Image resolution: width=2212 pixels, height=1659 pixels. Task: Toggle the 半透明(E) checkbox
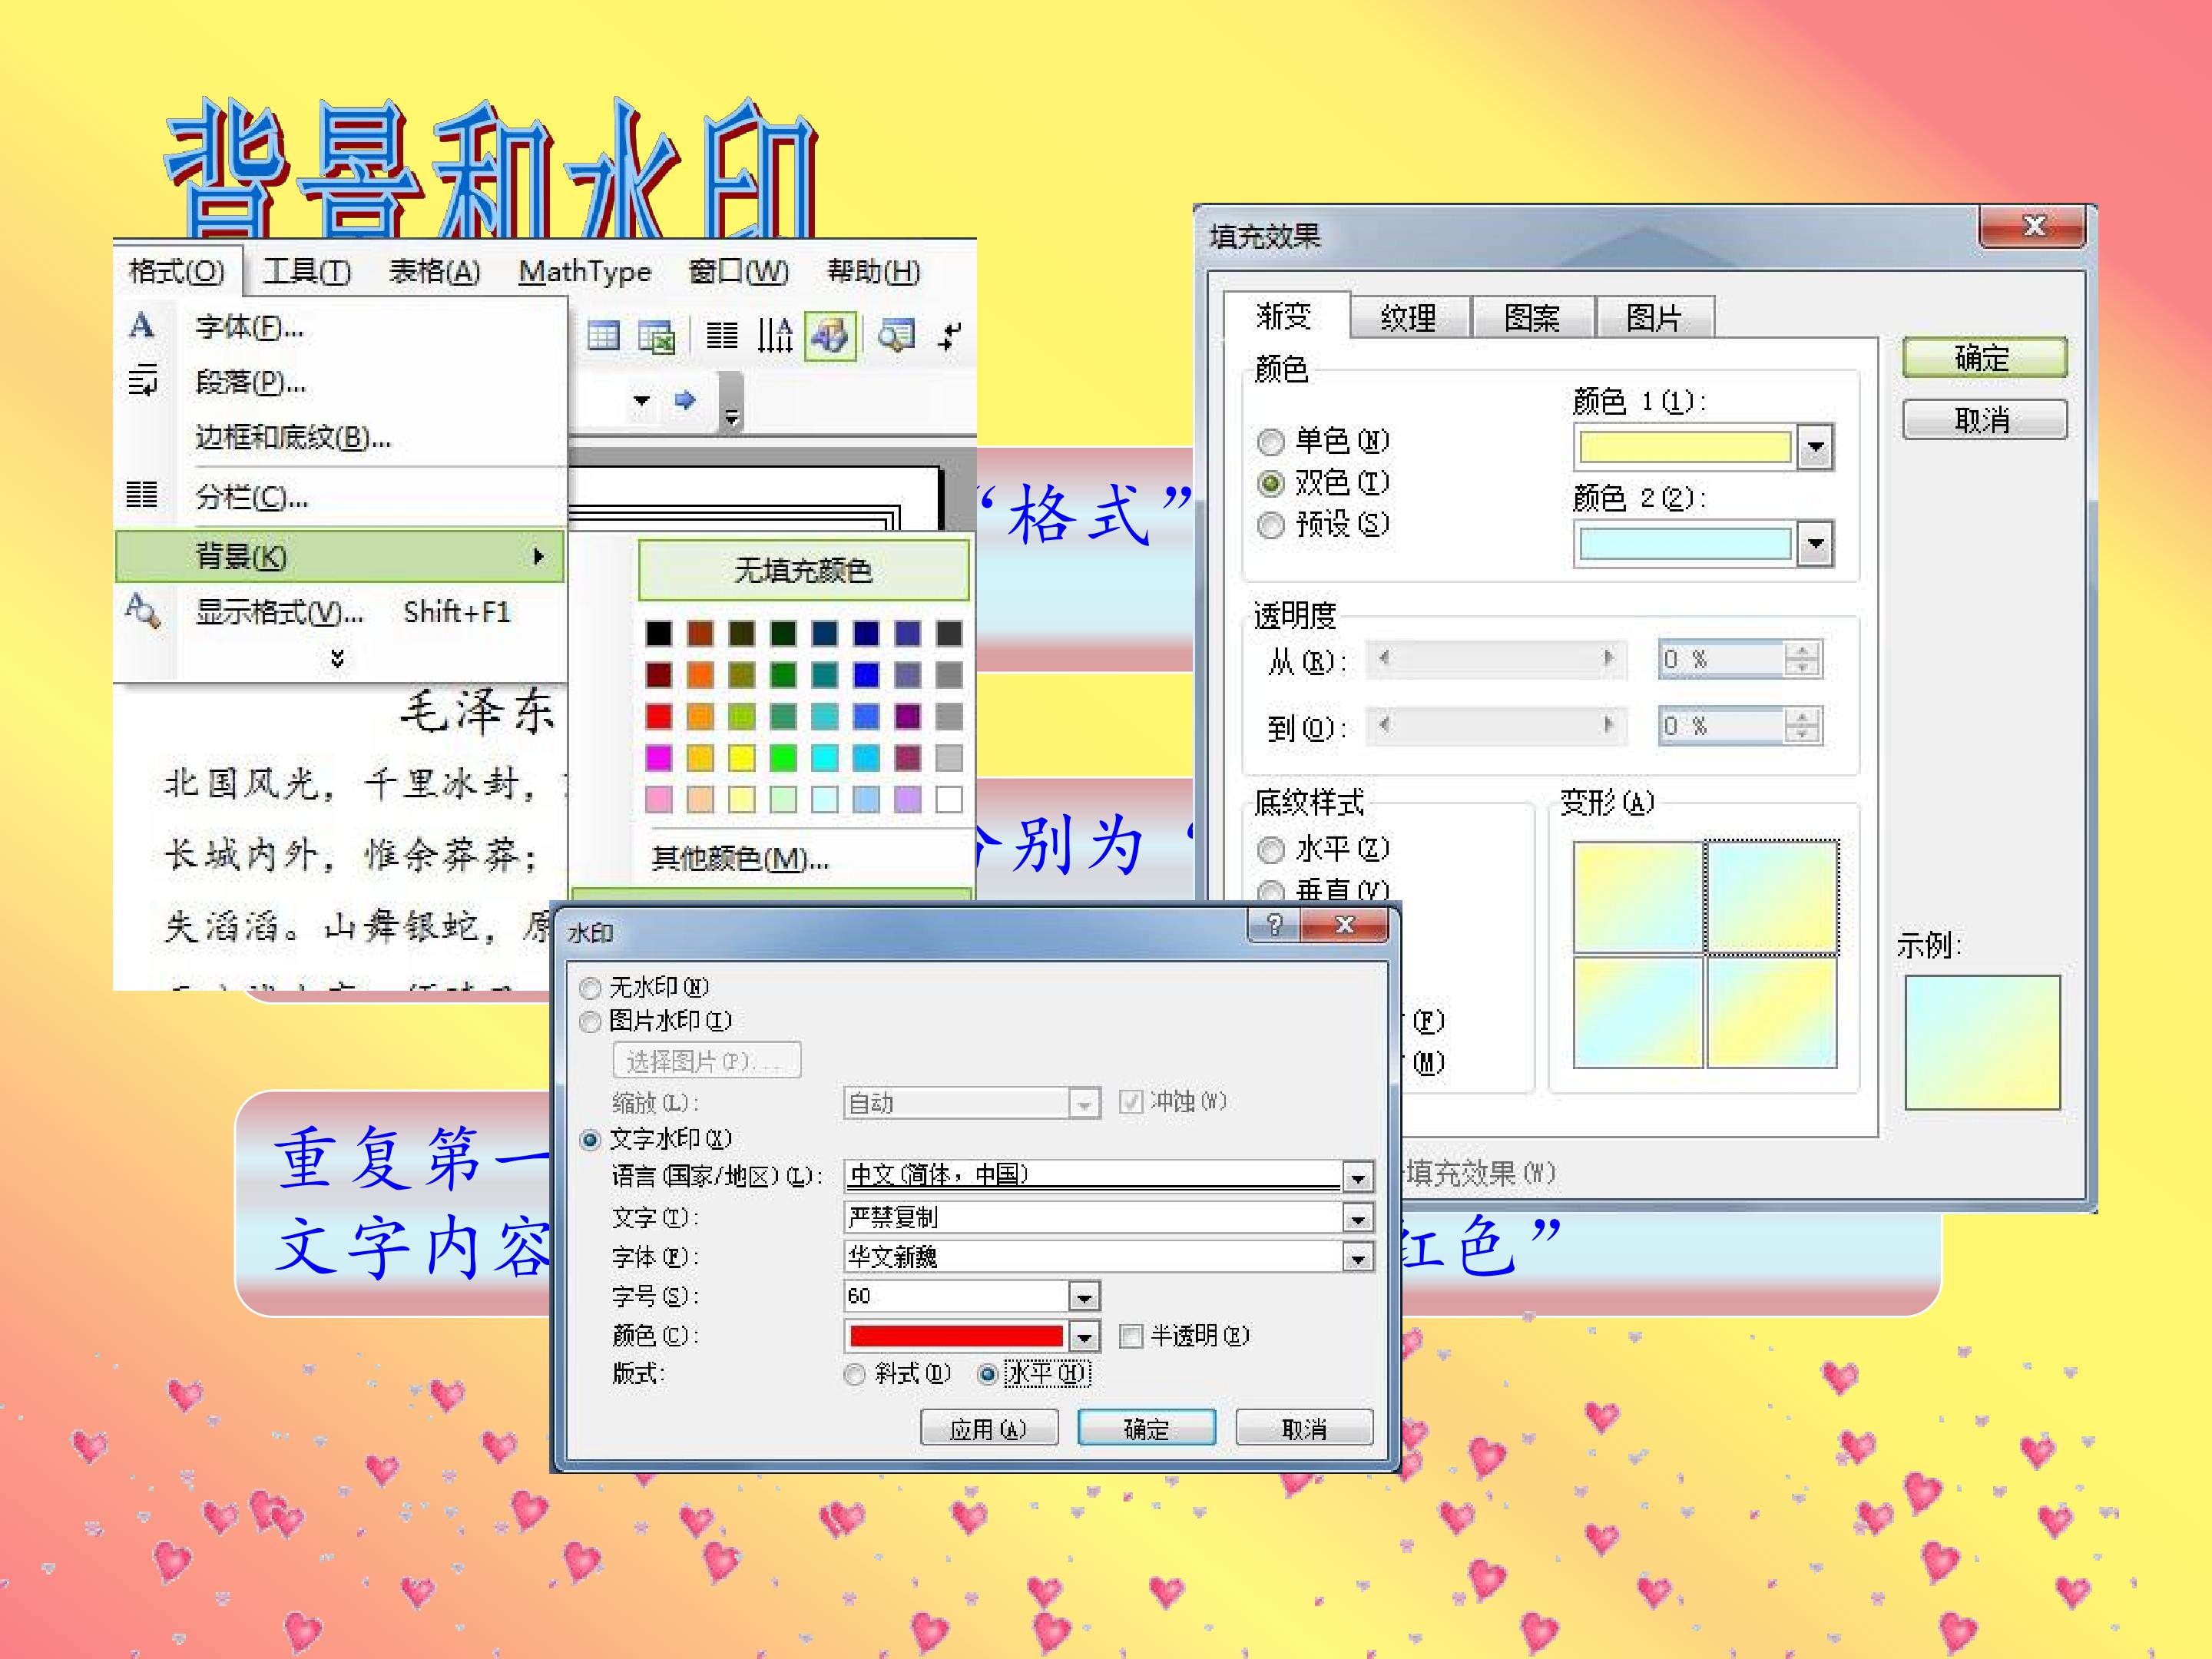click(x=1130, y=1336)
